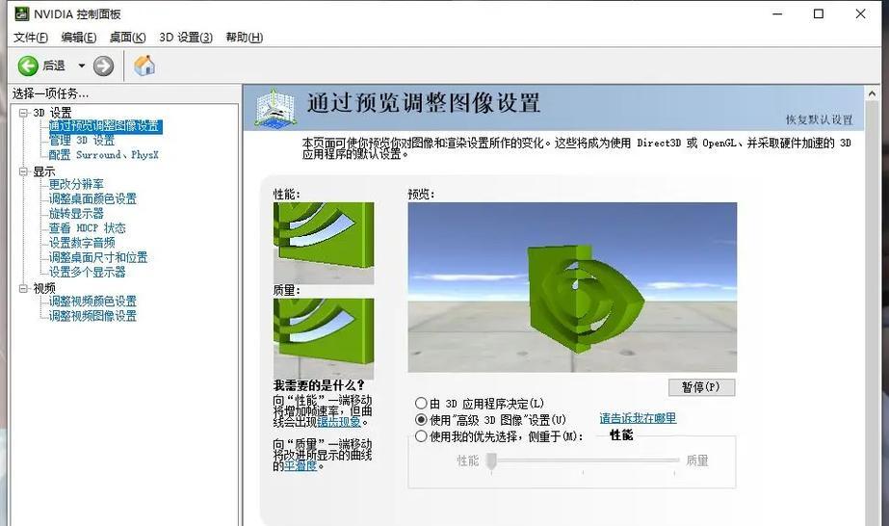
Task: Open 更改分辨率 task
Action: pos(76,184)
